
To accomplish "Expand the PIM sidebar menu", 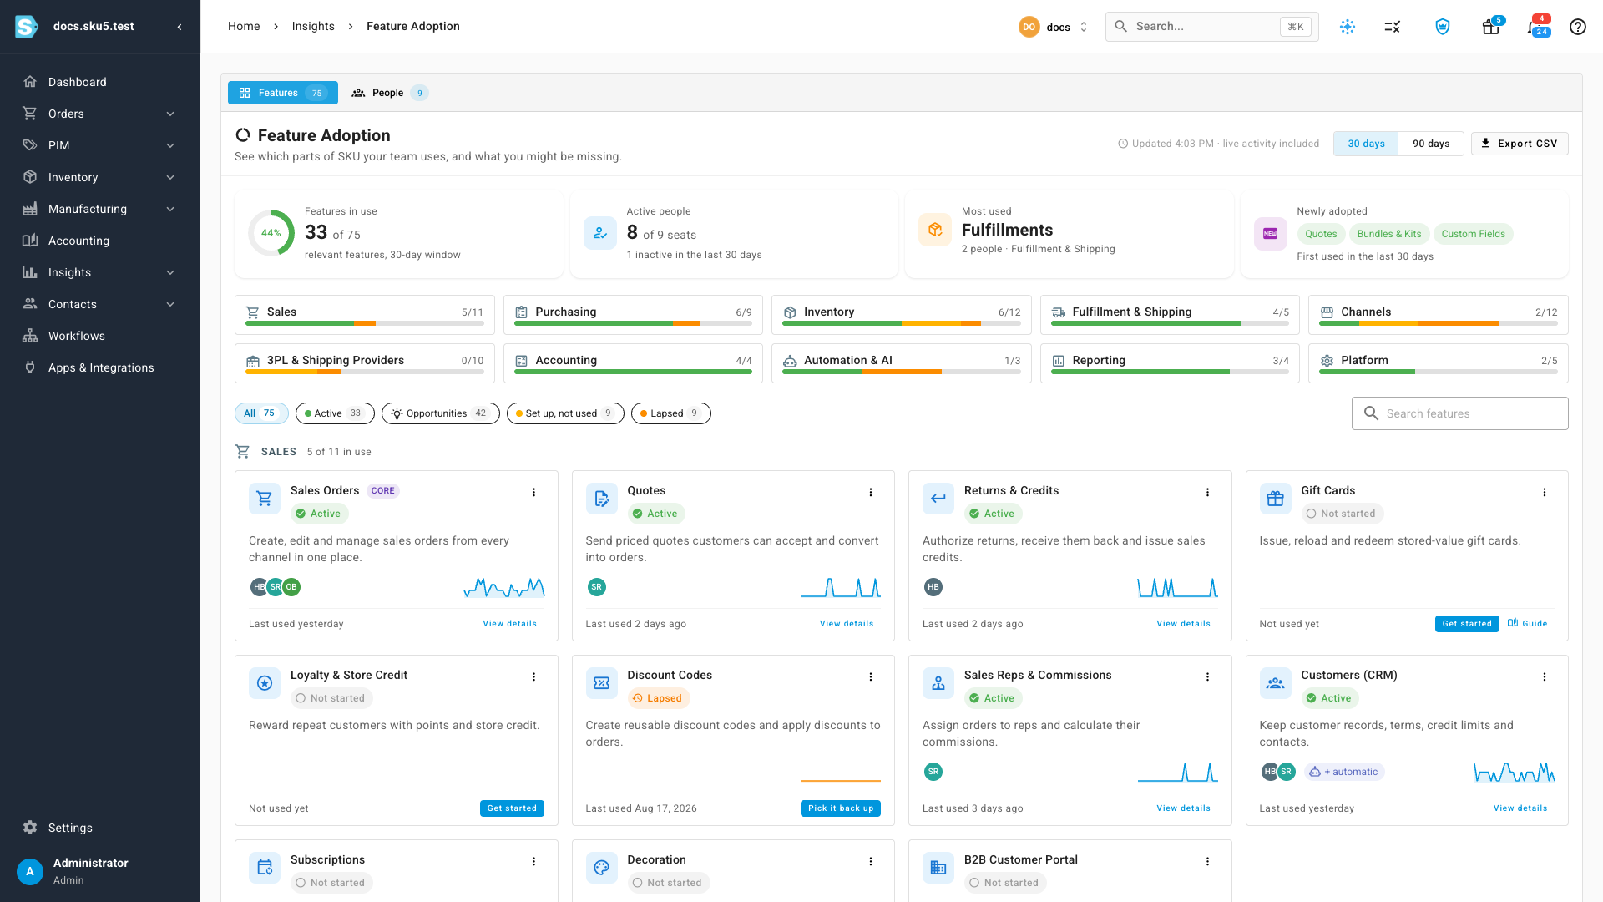I will click(100, 145).
